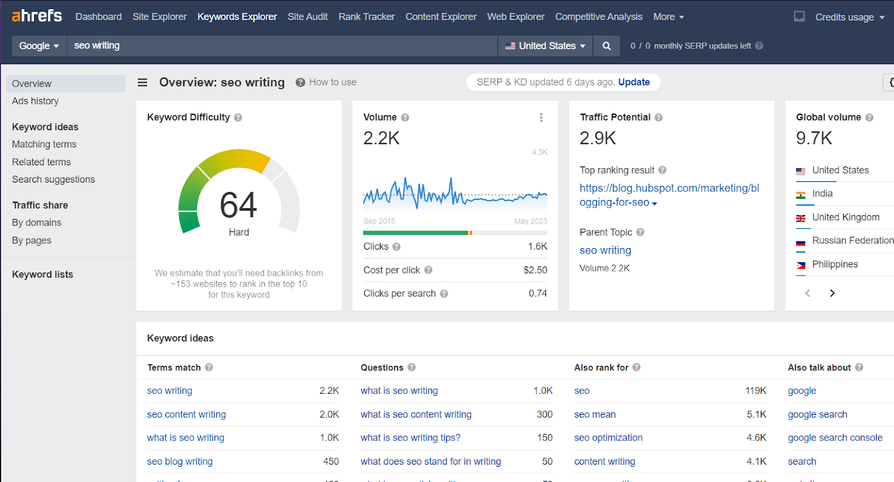894x482 pixels.
Task: Open Google search engine dropdown
Action: (39, 46)
